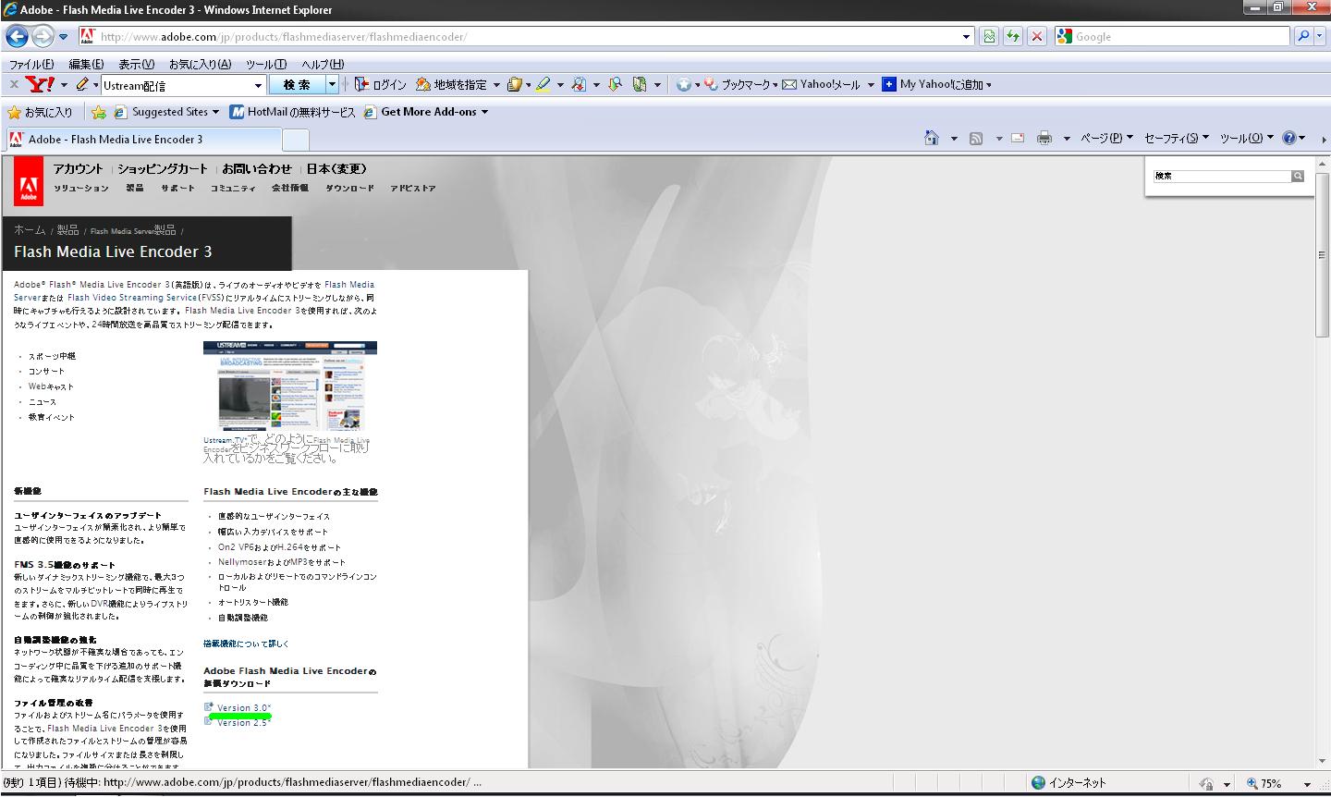Click the read mail envelope icon
This screenshot has height=797, width=1331.
1018,139
